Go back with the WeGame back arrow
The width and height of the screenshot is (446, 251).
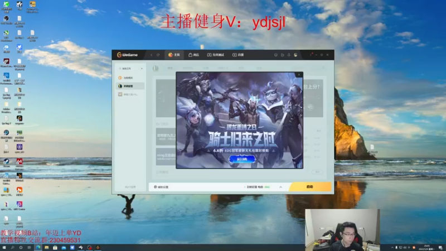pos(151,55)
